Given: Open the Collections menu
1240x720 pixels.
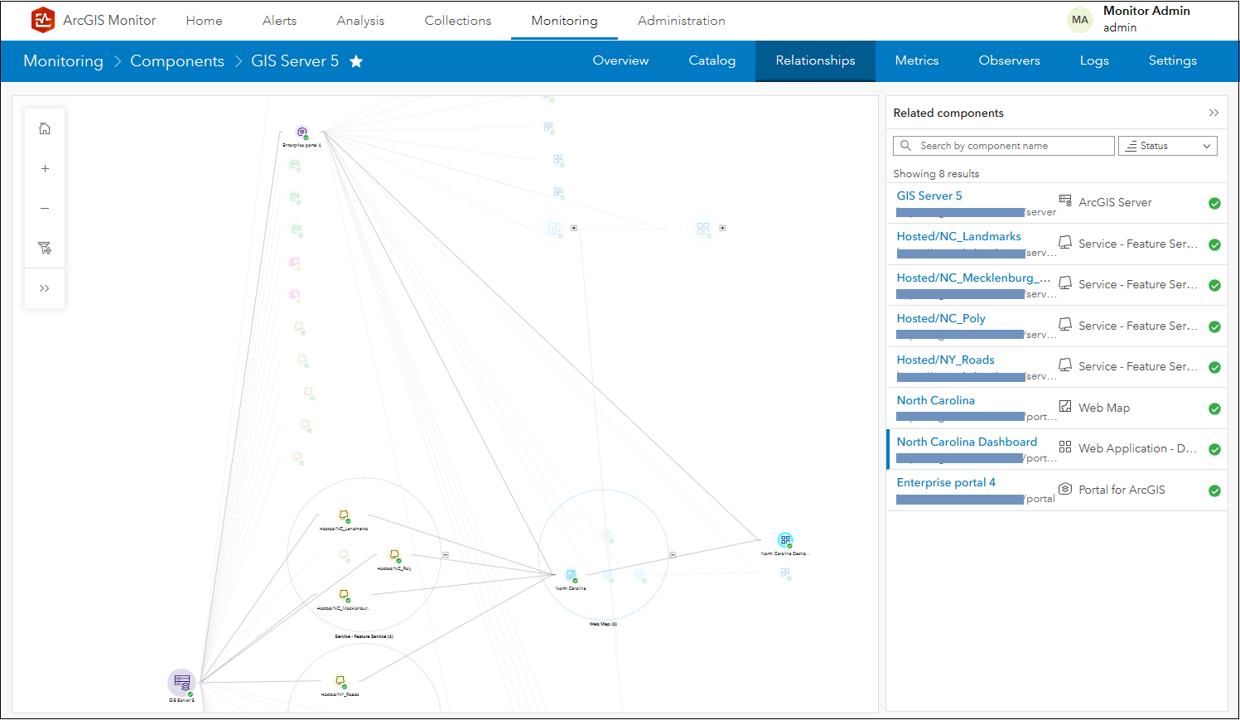Looking at the screenshot, I should pyautogui.click(x=458, y=21).
